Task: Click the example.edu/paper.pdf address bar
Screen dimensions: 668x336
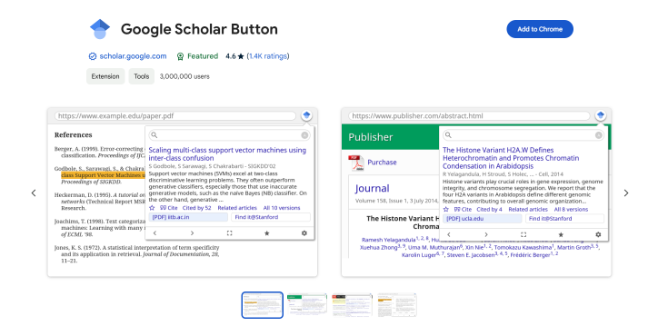Action: tap(175, 116)
